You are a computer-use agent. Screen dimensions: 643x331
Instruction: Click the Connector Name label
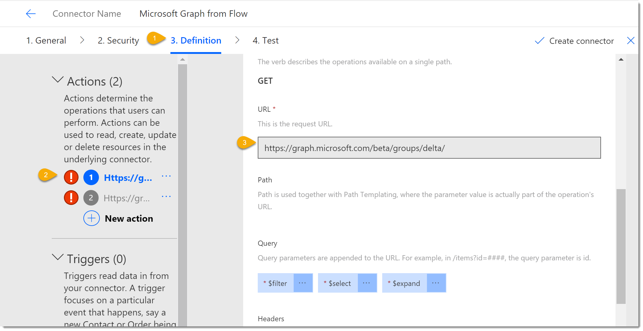(87, 14)
